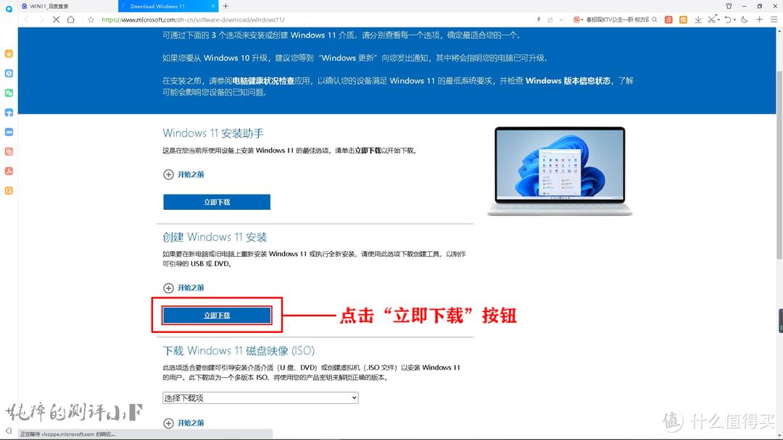
Task: Click inside the address bar
Action: [290, 20]
